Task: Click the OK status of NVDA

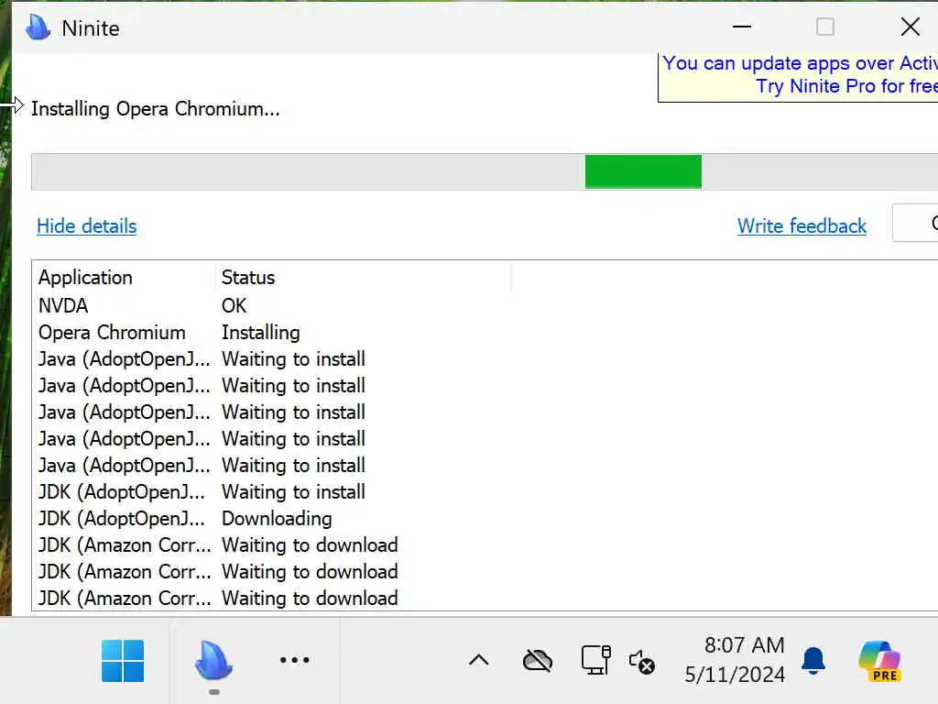Action: coord(234,306)
